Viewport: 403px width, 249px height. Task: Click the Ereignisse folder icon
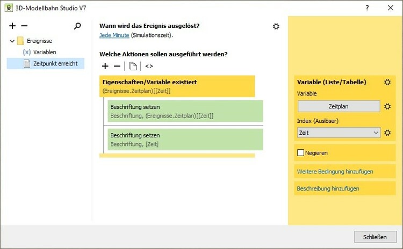click(x=20, y=41)
